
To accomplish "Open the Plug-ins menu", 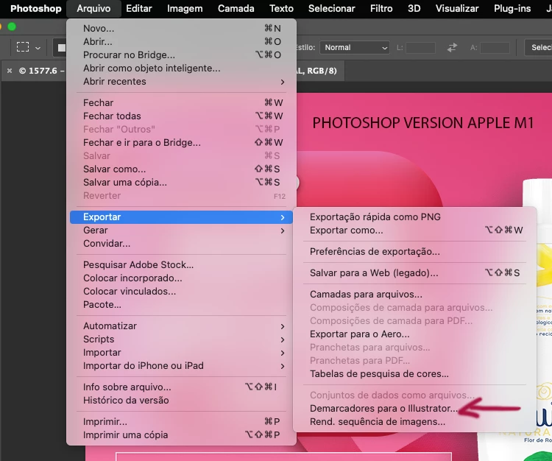I will pyautogui.click(x=512, y=8).
